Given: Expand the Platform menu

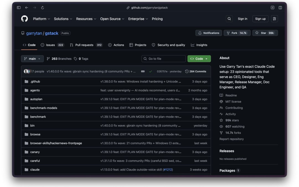Looking at the screenshot, I should 41,19.
